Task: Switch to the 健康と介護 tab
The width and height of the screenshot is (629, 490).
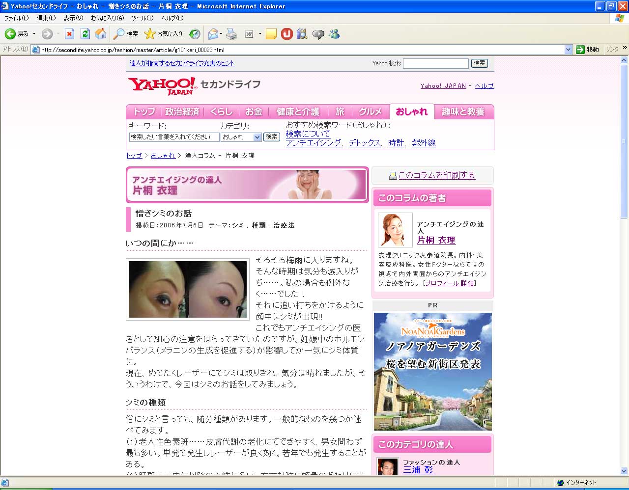Action: pyautogui.click(x=297, y=112)
